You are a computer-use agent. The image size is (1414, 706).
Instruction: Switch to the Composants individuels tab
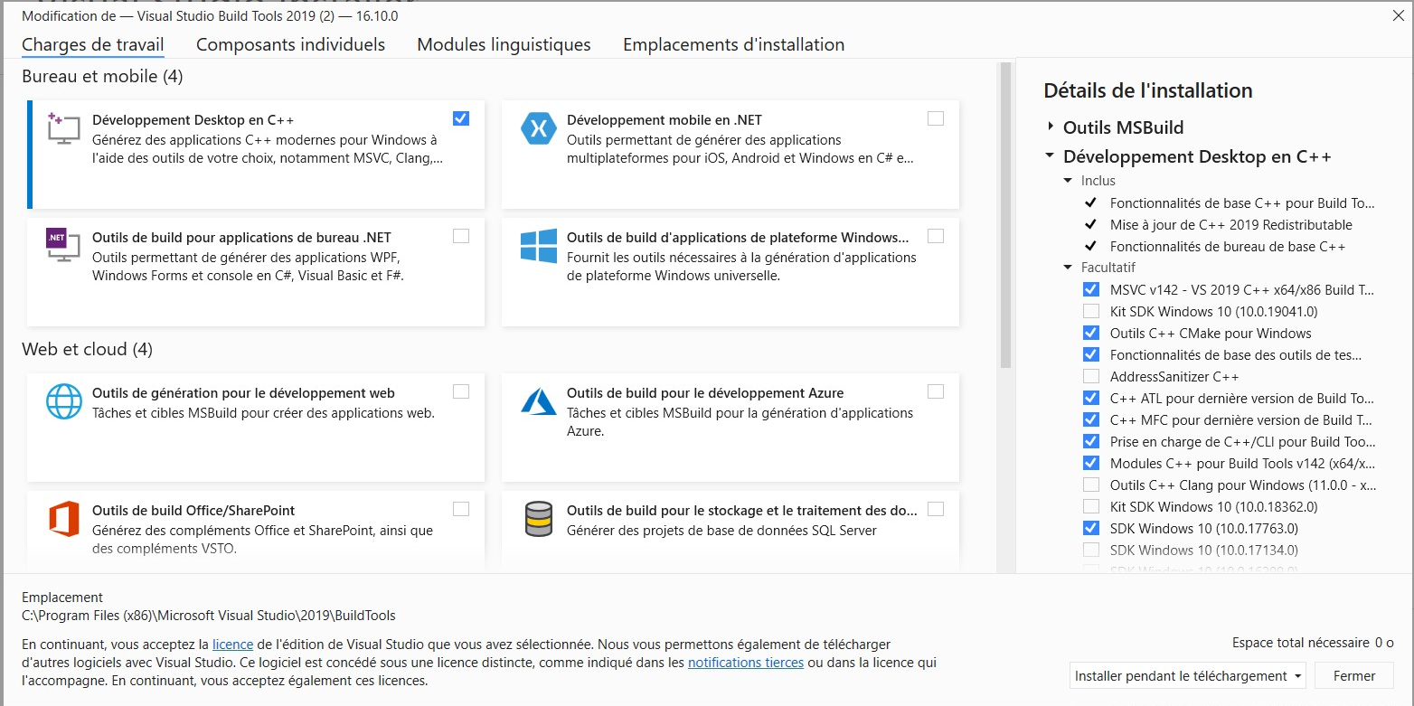tap(290, 44)
